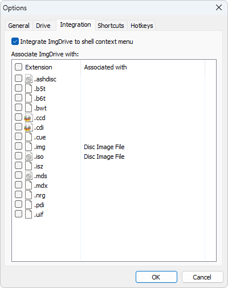Viewport: 228px width, 288px height.
Task: Open the Shortcuts tab
Action: pos(111,26)
